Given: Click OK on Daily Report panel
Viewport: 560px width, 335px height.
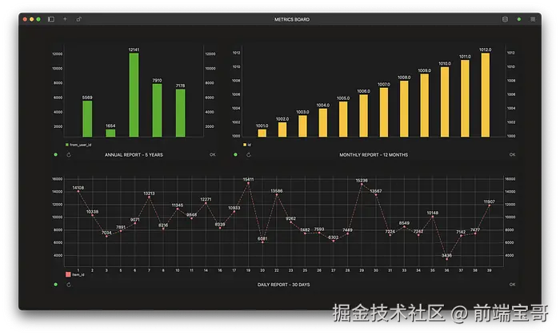Looking at the screenshot, I should click(512, 285).
